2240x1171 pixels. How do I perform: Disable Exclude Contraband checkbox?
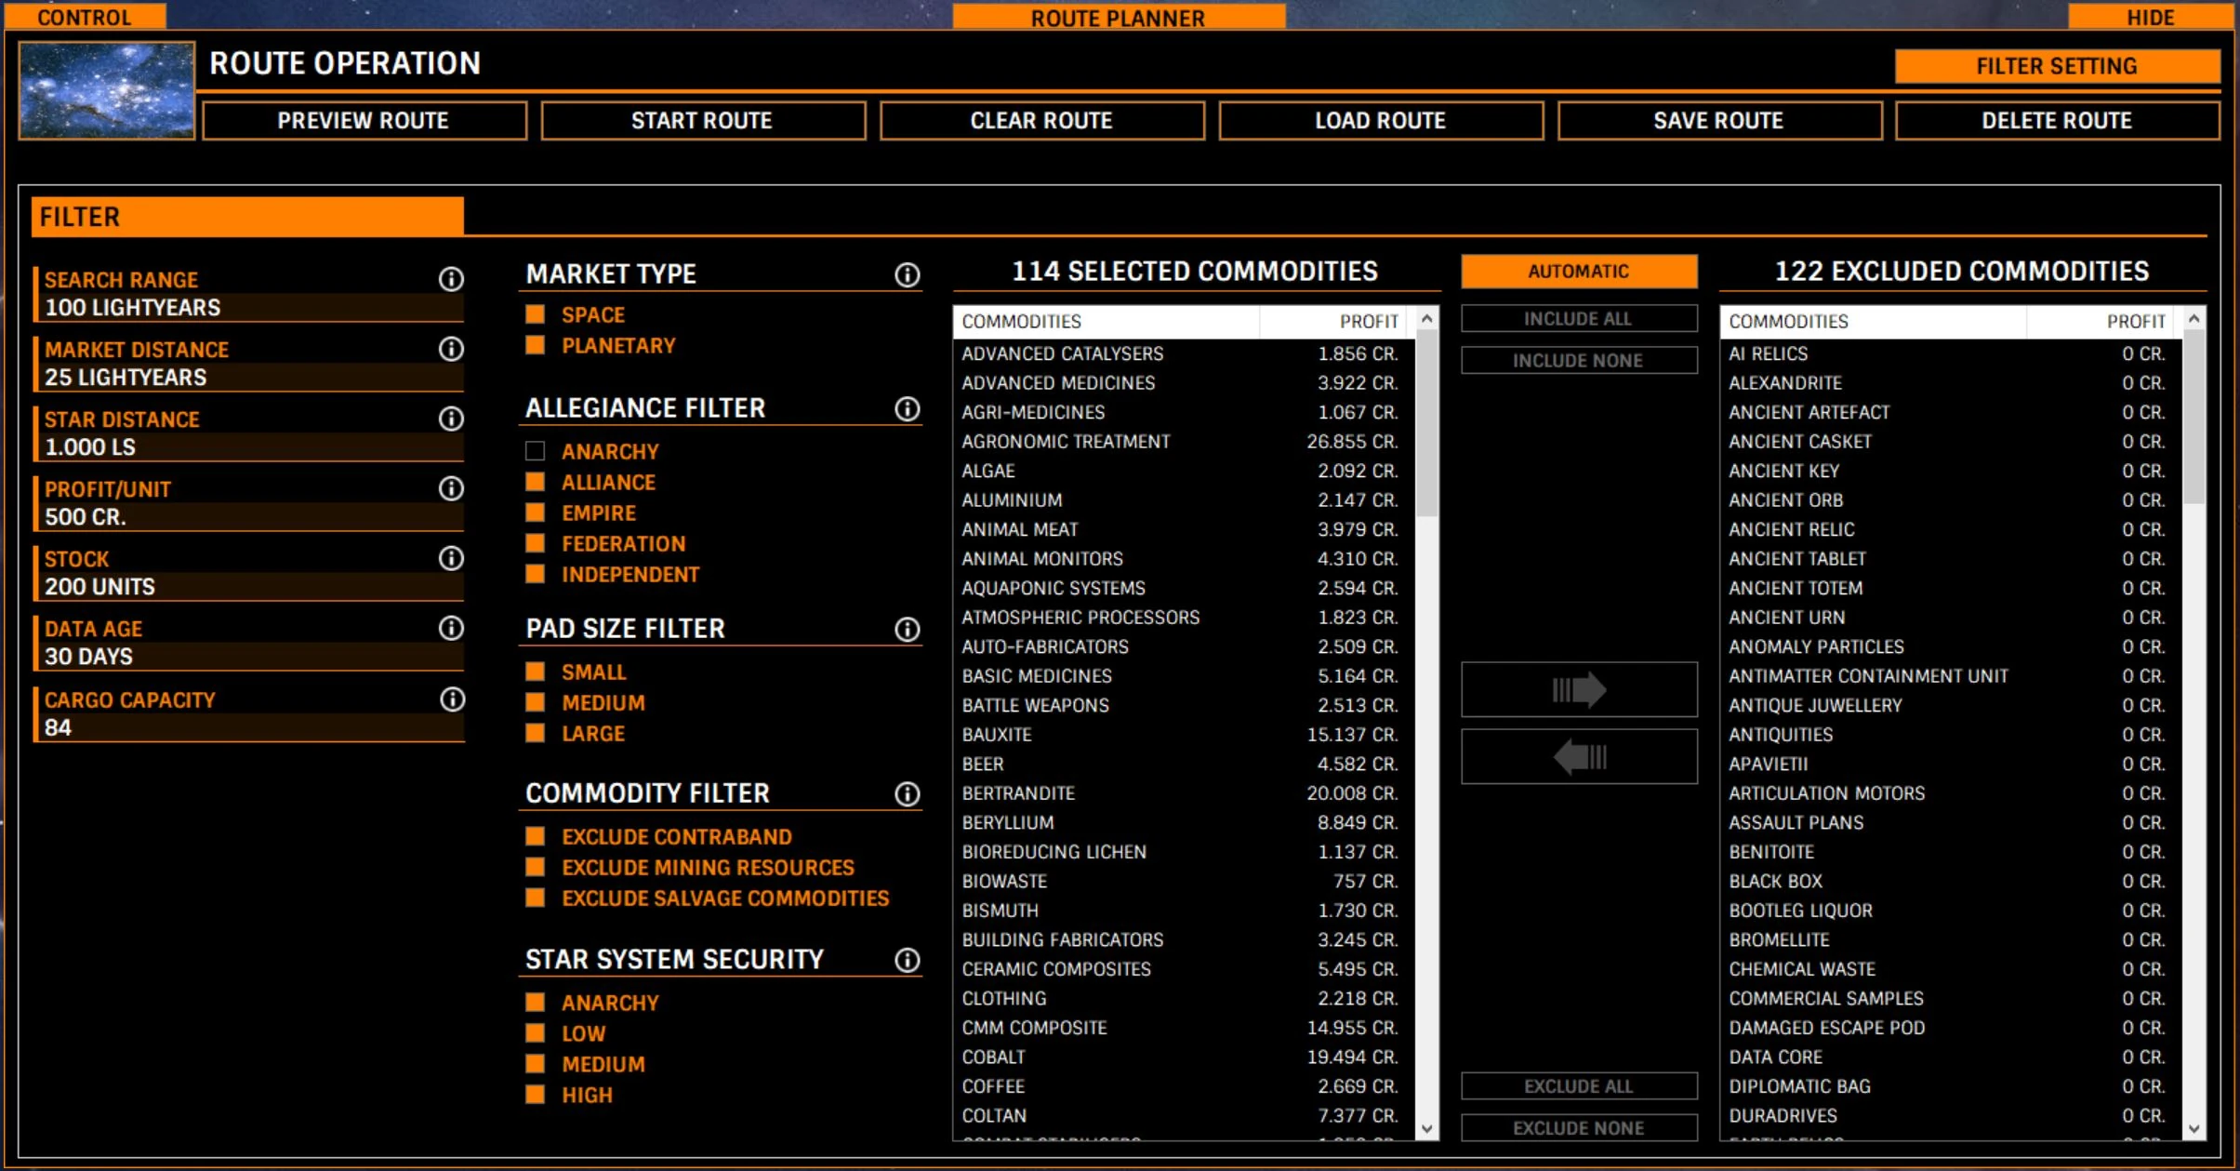pyautogui.click(x=535, y=836)
